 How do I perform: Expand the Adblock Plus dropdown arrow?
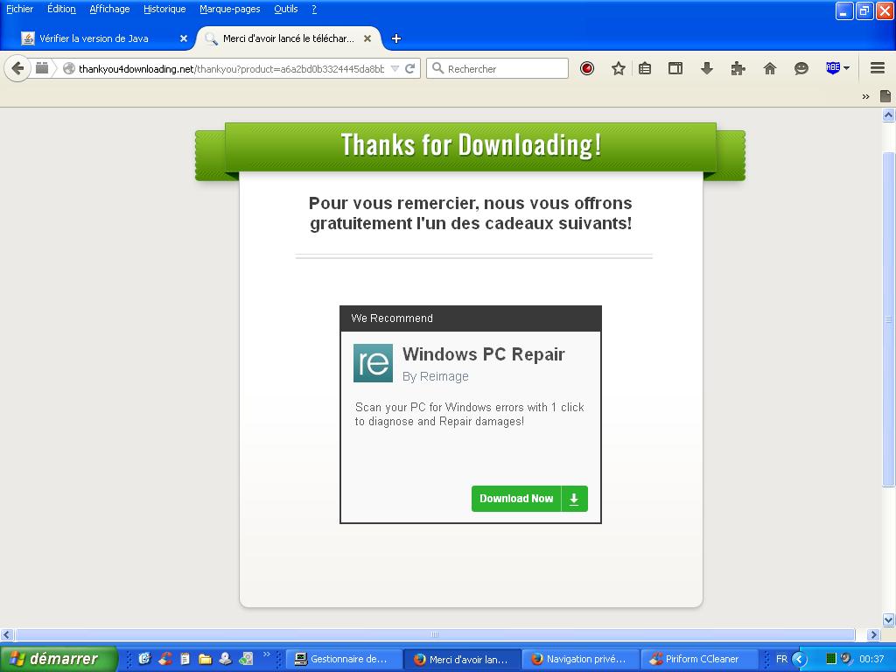coord(846,68)
